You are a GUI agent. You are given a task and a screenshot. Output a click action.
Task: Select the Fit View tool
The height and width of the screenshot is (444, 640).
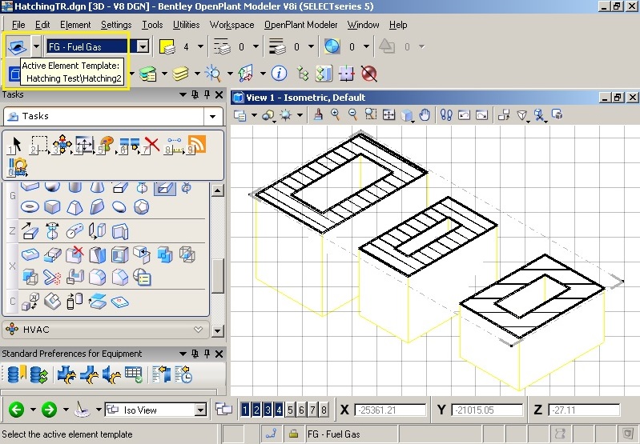[389, 115]
